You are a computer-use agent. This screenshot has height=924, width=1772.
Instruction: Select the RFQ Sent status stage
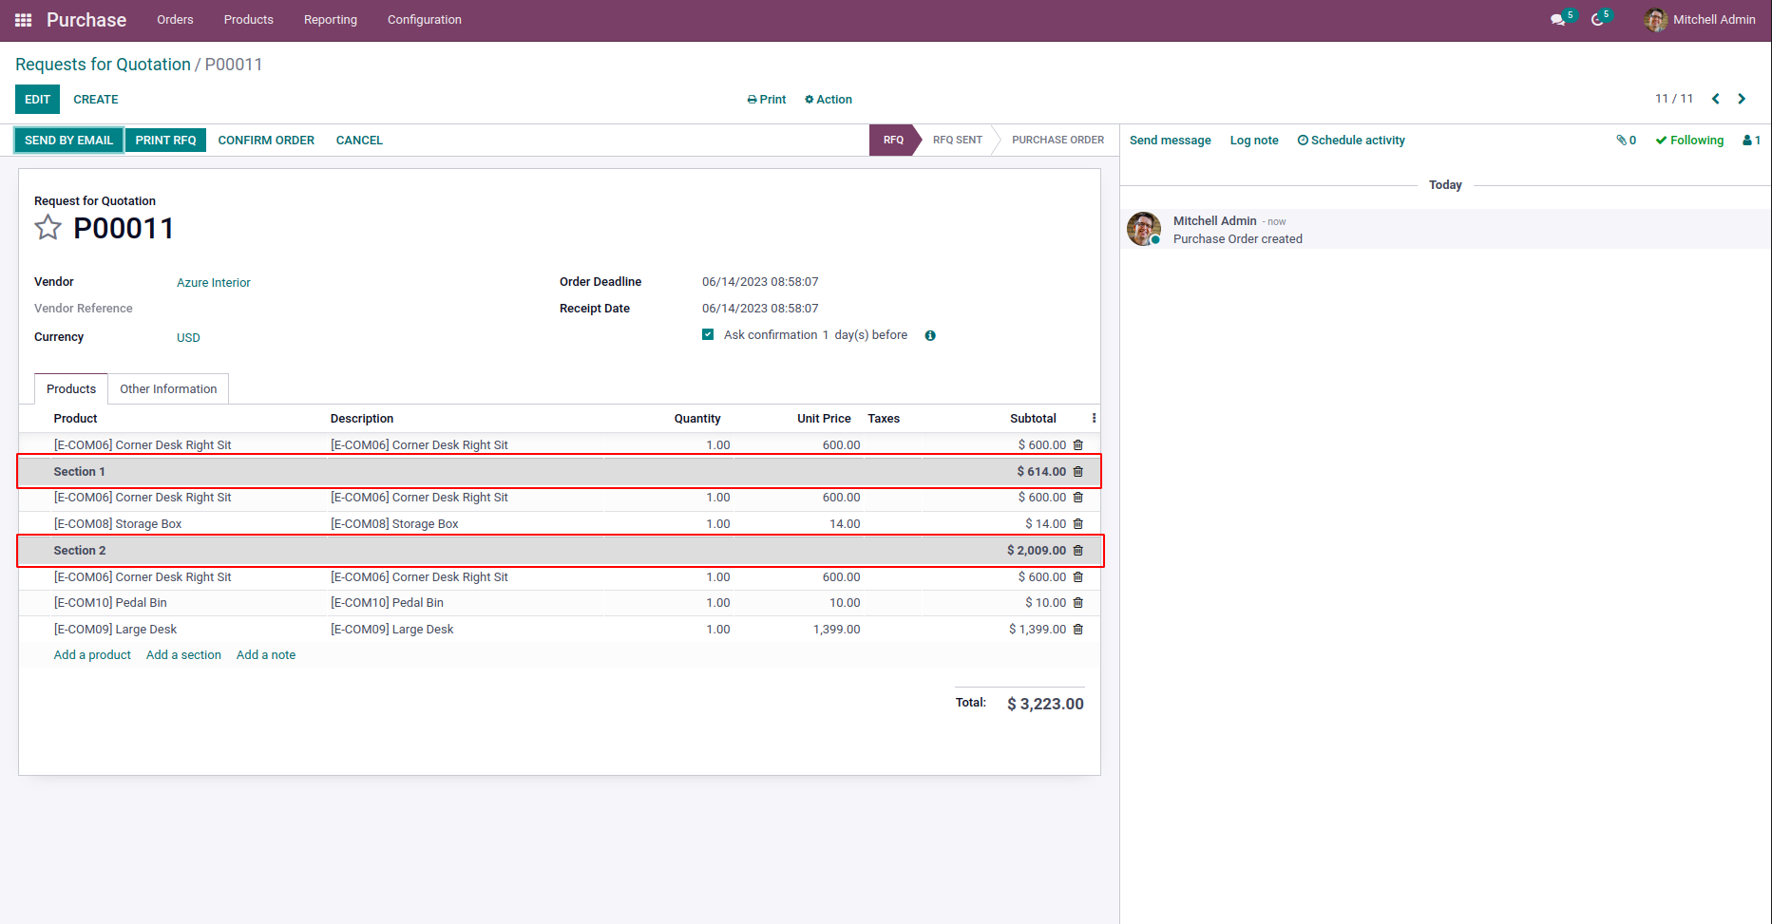click(957, 141)
